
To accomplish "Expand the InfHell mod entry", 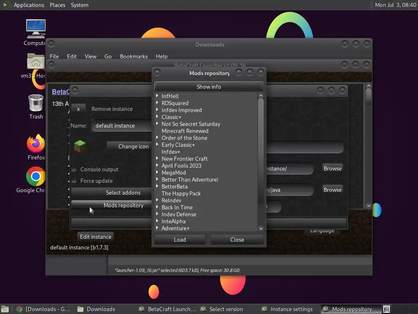I will (157, 96).
